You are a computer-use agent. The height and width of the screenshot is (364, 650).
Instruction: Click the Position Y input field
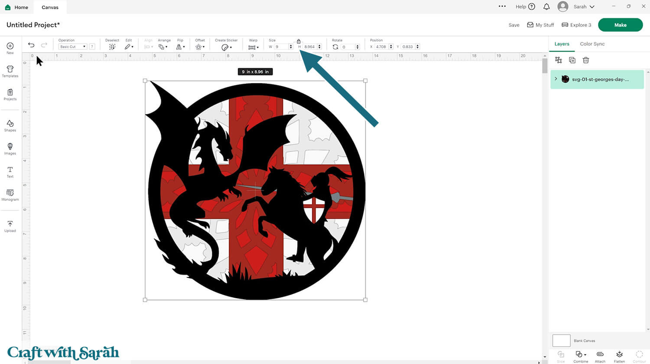pos(408,47)
